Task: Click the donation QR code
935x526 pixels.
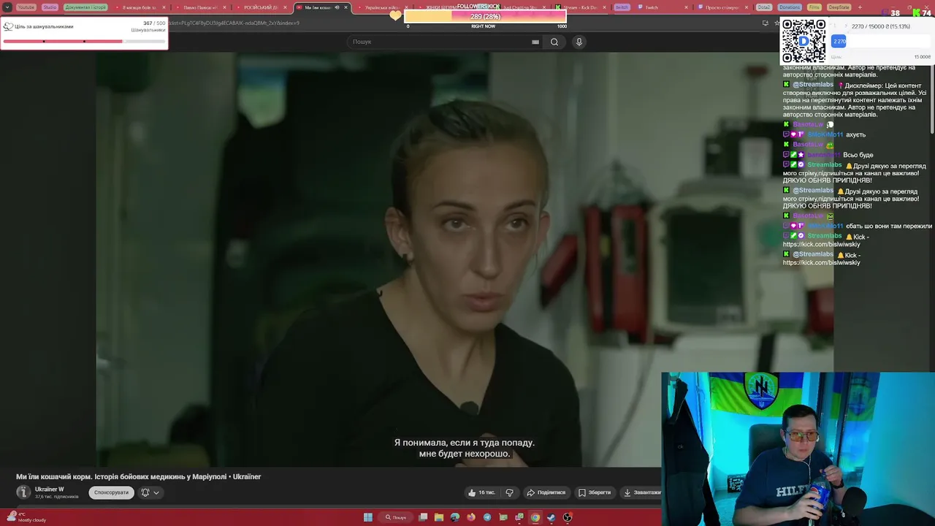Action: point(804,41)
